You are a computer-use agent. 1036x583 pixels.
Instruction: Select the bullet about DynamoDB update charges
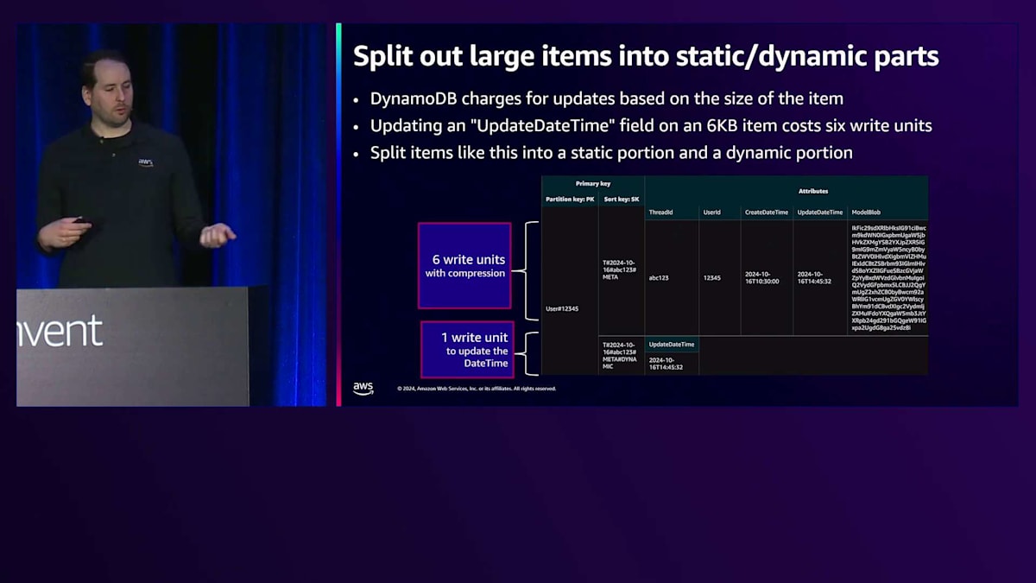click(x=607, y=98)
